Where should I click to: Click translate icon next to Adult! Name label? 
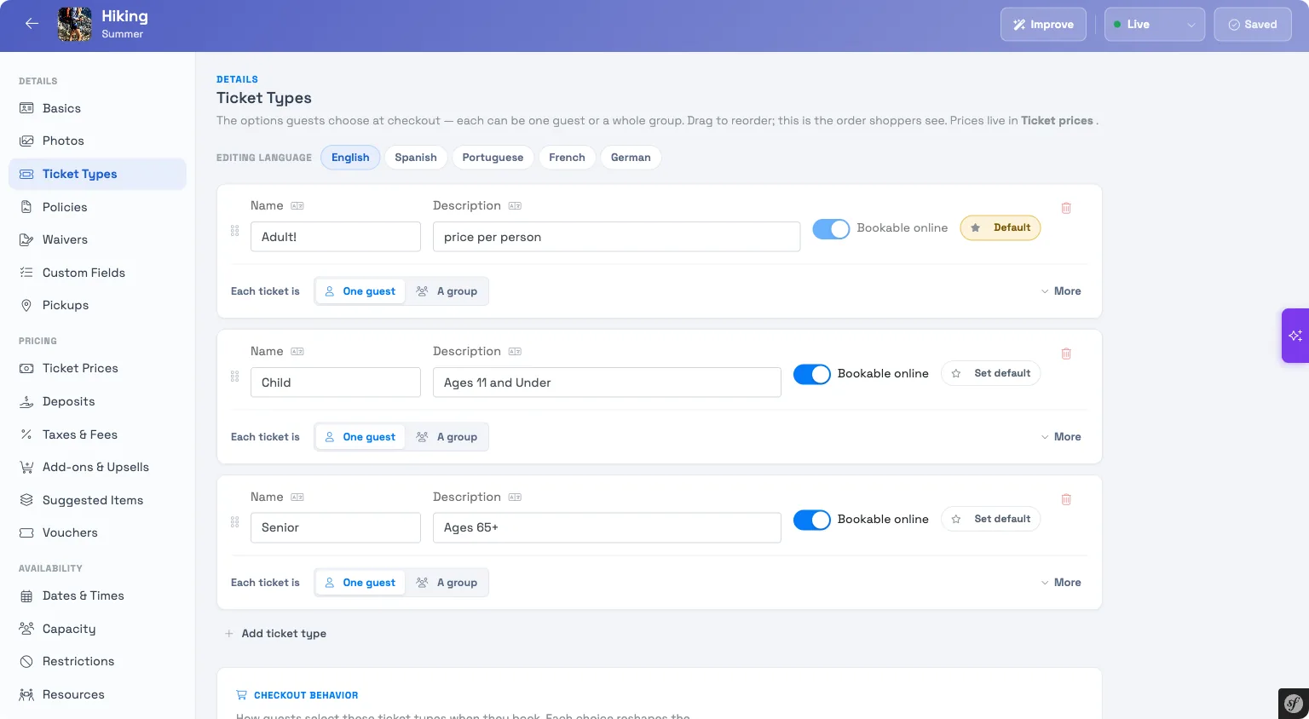(x=297, y=206)
